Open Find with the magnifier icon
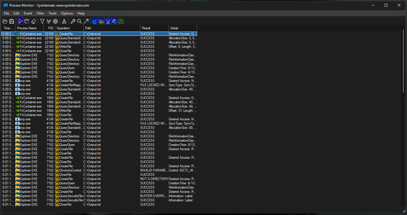Image resolution: width=407 pixels, height=215 pixels. [80, 21]
